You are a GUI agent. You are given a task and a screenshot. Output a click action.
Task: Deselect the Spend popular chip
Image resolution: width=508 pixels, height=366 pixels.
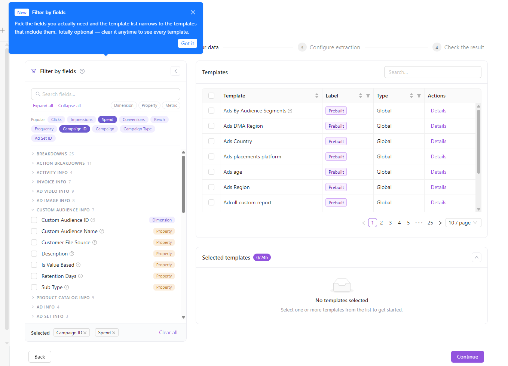107,120
